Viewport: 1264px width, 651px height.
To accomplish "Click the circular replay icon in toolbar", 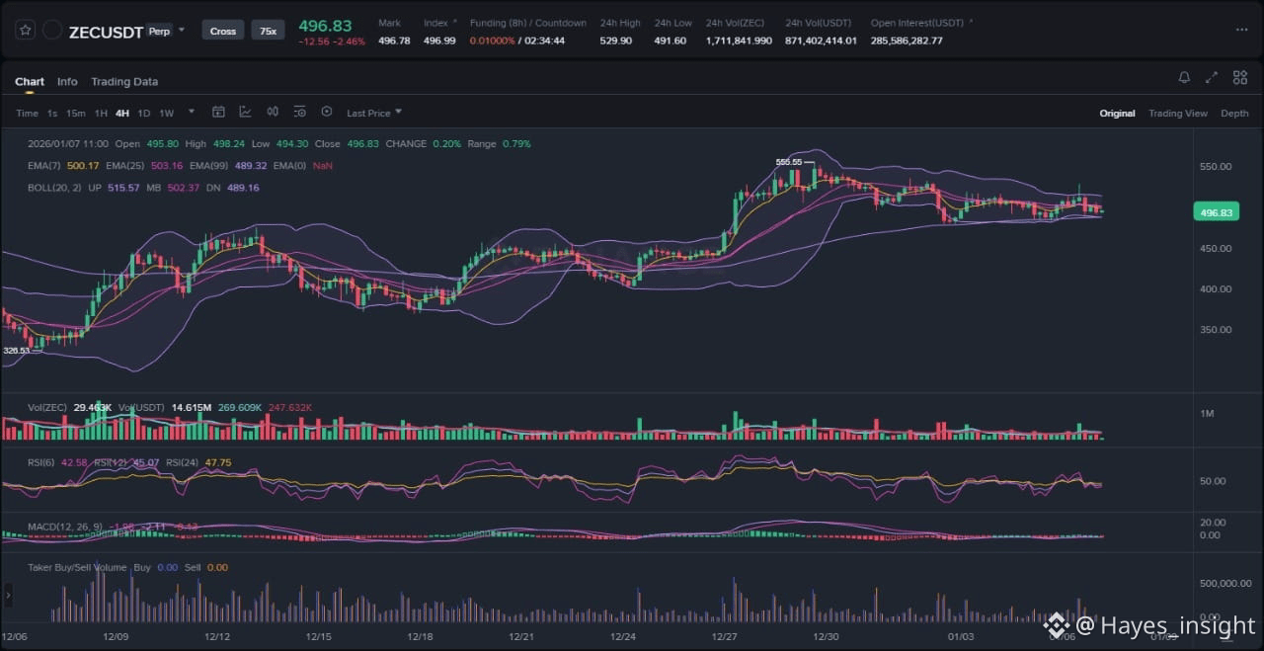I will click(327, 113).
